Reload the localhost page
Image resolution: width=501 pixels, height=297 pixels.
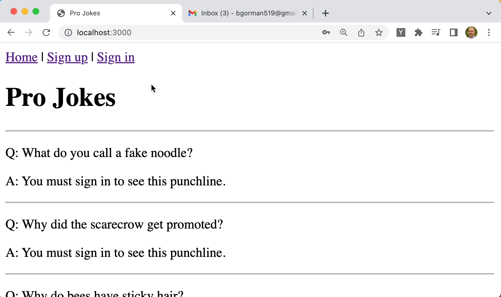click(x=46, y=32)
